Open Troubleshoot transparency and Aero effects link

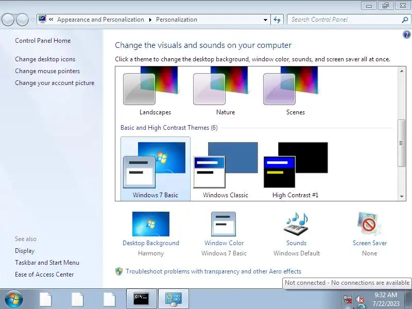(213, 271)
